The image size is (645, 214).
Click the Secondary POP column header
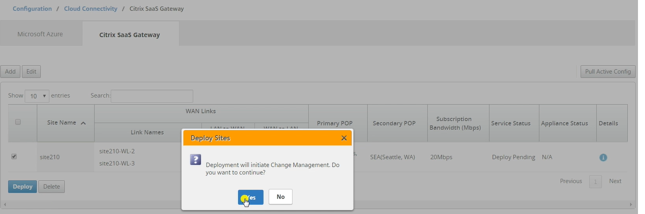[x=397, y=123]
